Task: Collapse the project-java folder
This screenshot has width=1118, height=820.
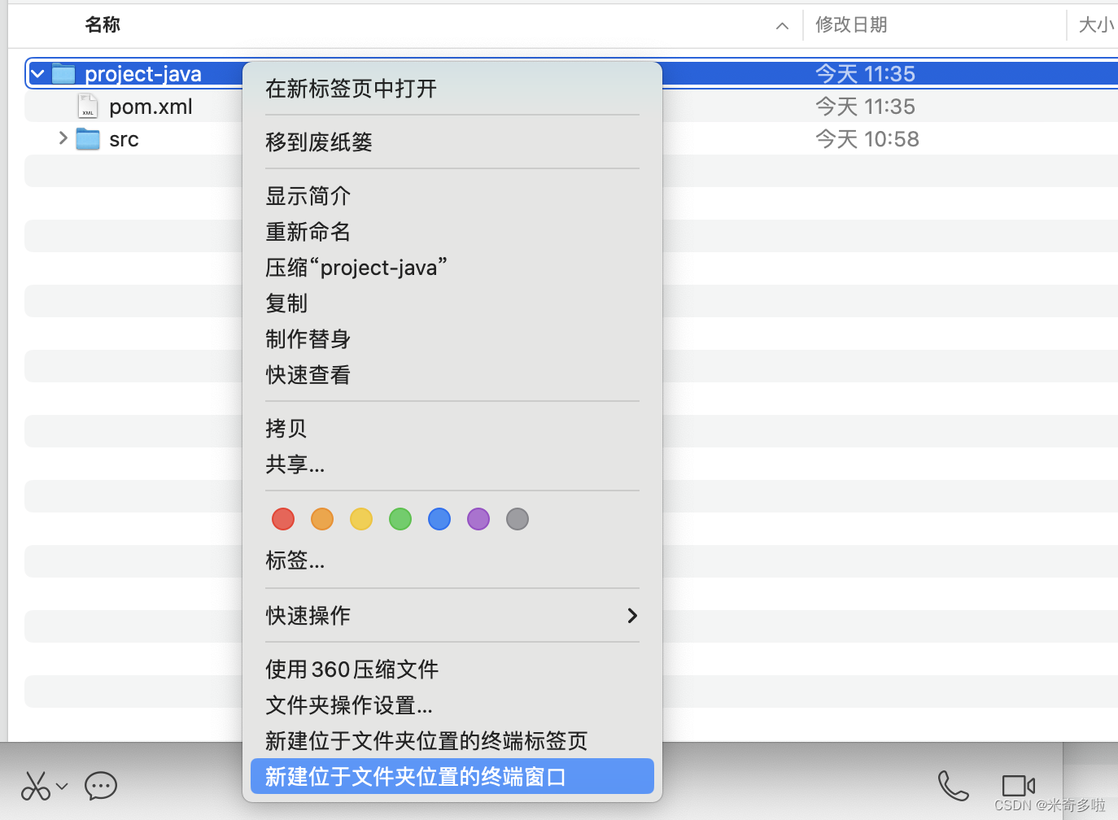Action: coord(37,74)
